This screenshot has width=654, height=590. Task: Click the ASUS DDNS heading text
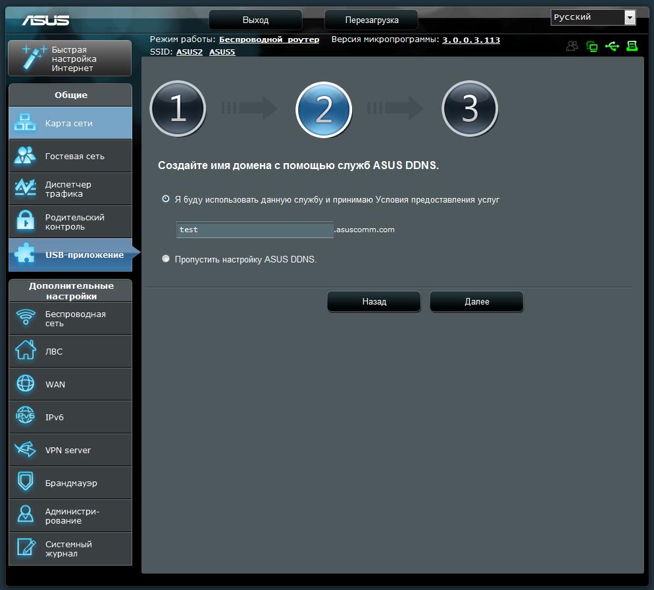pos(298,165)
